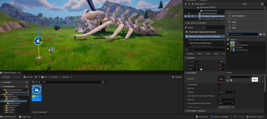Image resolution: width=267 pixels, height=119 pixels.
Task: Click the Import button
Action: click(x=17, y=77)
